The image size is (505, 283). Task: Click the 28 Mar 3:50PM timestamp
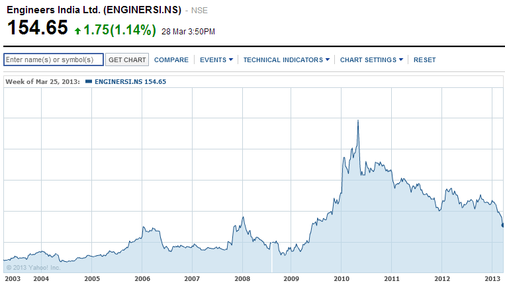[188, 32]
